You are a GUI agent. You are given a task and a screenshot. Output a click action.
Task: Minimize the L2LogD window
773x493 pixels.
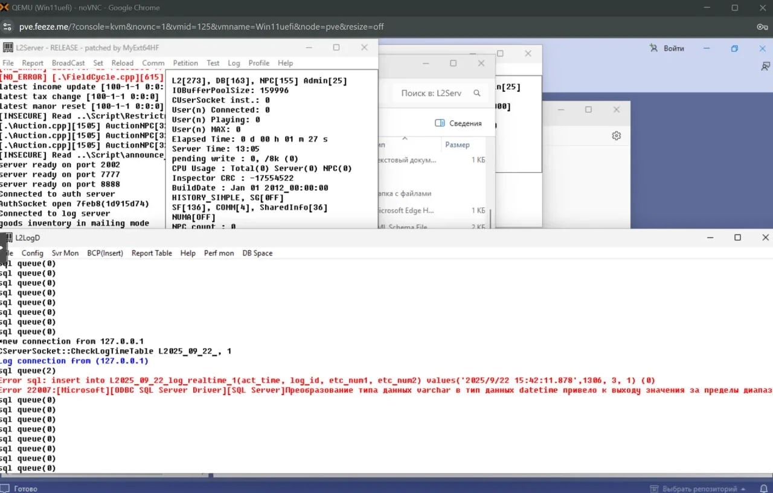pyautogui.click(x=710, y=237)
